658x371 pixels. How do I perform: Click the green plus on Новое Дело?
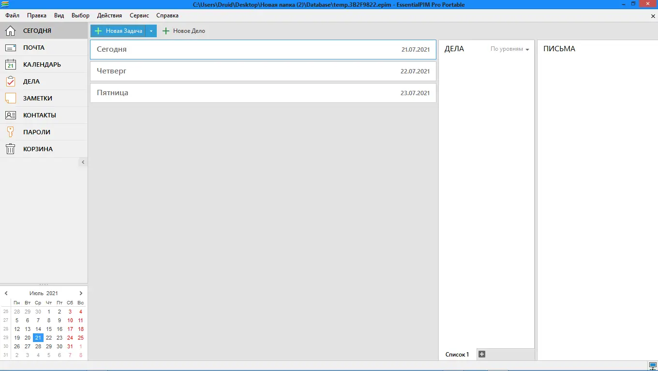click(x=166, y=31)
